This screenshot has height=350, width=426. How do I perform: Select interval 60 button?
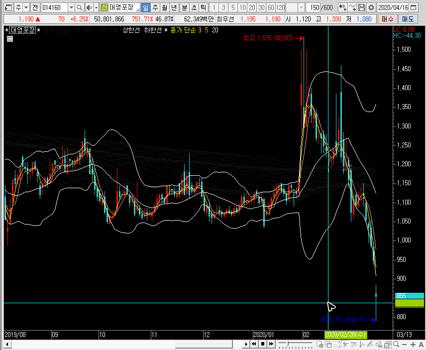point(271,7)
